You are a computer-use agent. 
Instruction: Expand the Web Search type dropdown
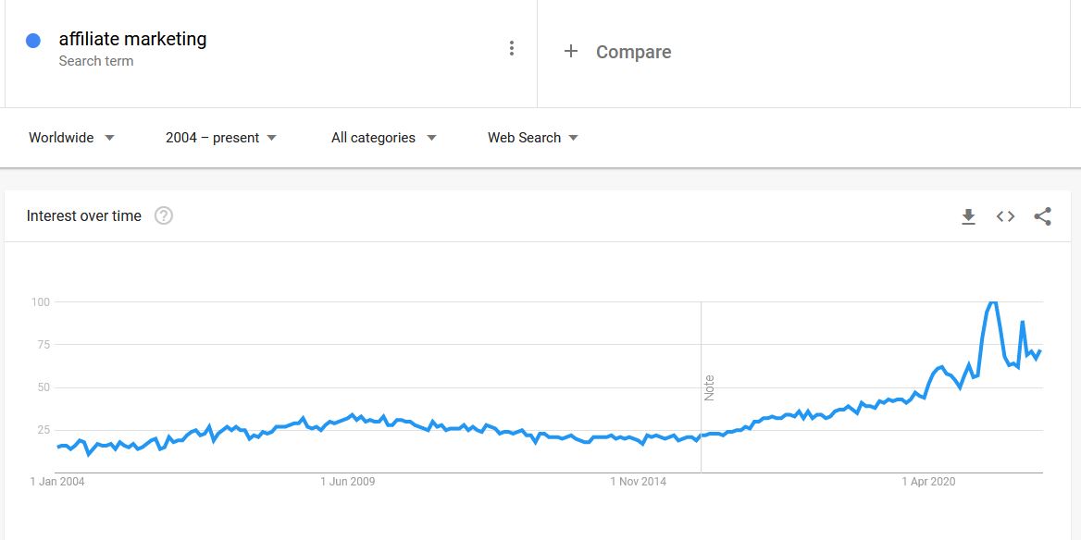pyautogui.click(x=533, y=138)
